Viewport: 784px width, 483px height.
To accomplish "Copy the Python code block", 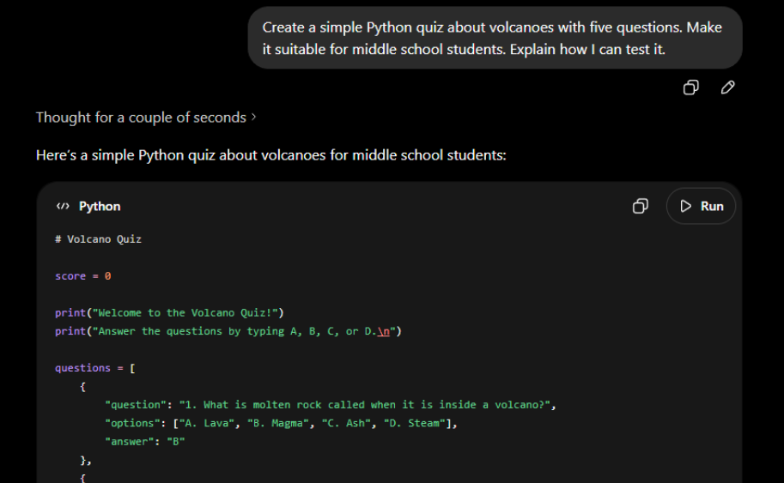I will click(640, 206).
